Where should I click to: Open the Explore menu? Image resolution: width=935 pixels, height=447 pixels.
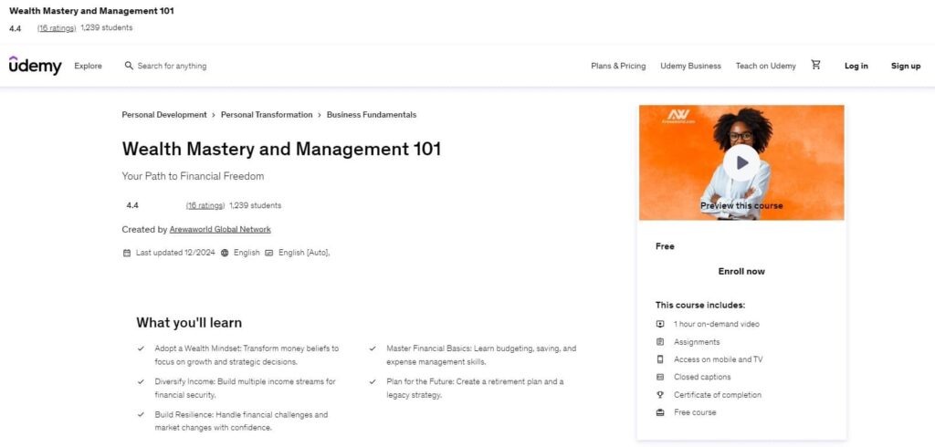(x=89, y=66)
